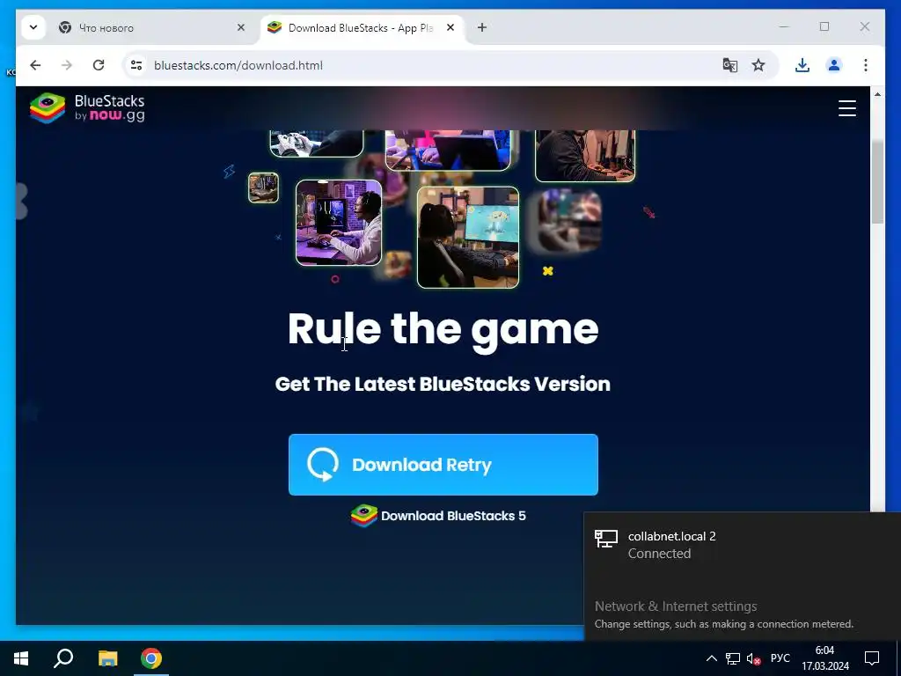The height and width of the screenshot is (676, 901).
Task: Minimize the Chrome window
Action: tap(784, 26)
